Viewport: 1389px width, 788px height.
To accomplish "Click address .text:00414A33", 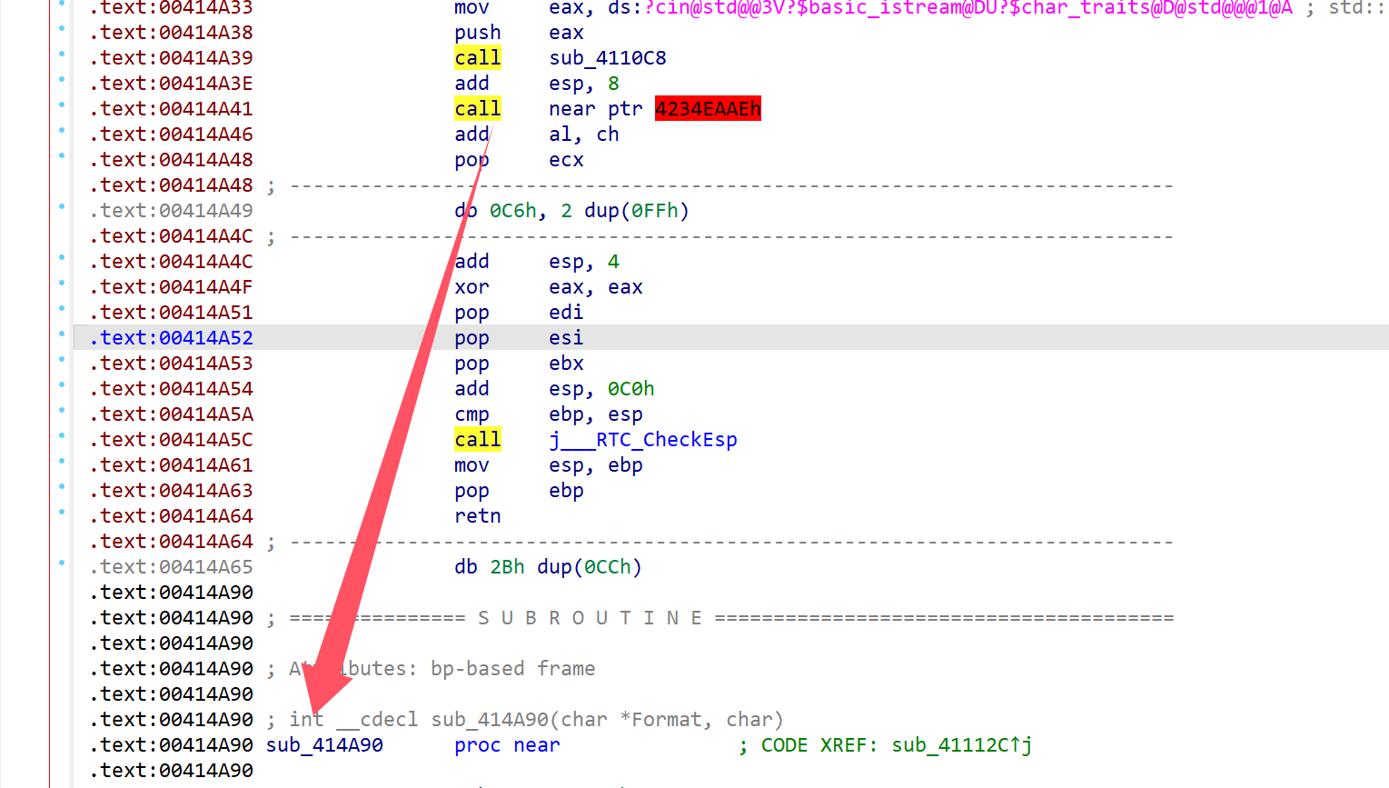I will tap(172, 9).
